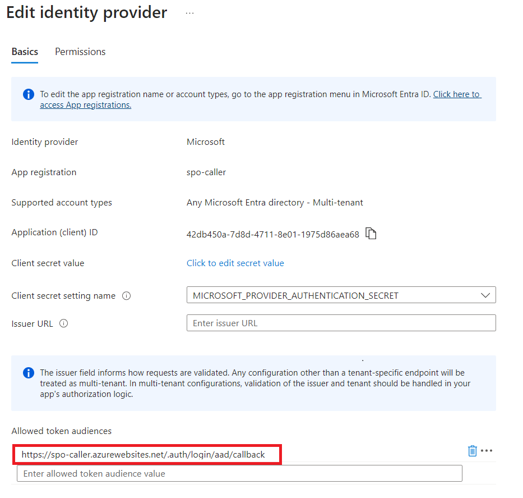Screen dimensions: 523x498
Task: Focus the Enter issuer URL field
Action: (x=341, y=323)
